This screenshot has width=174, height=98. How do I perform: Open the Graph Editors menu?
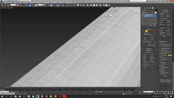(x=46, y=3)
